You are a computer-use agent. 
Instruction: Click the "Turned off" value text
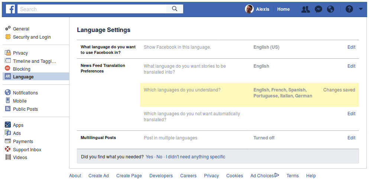264,138
